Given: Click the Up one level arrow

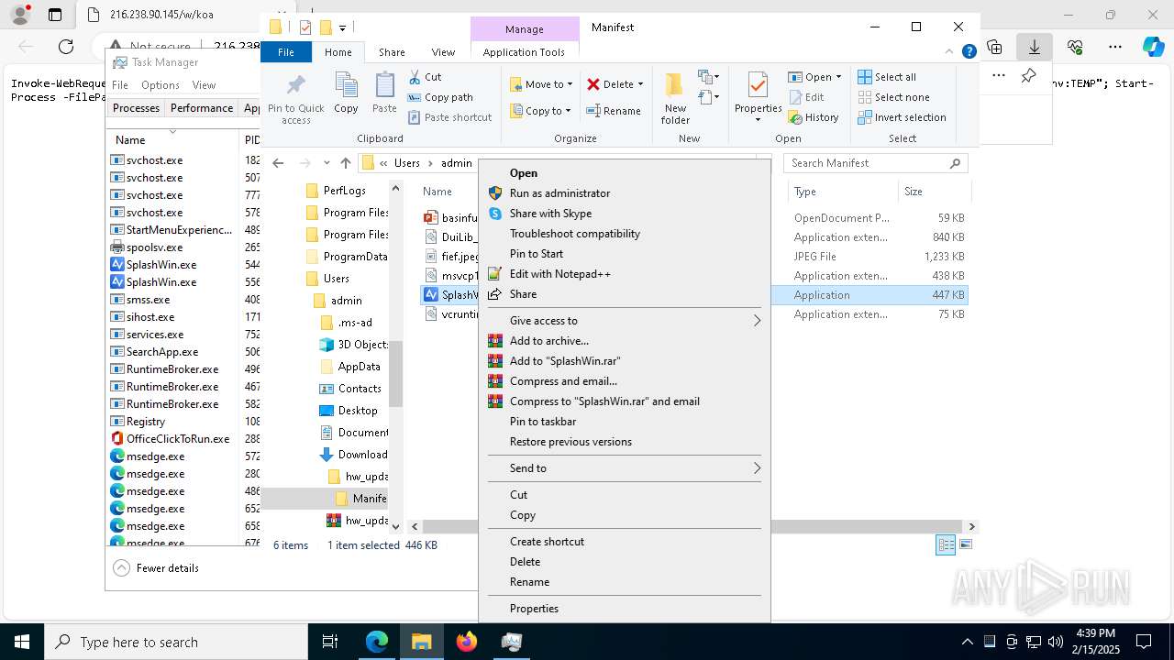Looking at the screenshot, I should tap(346, 163).
